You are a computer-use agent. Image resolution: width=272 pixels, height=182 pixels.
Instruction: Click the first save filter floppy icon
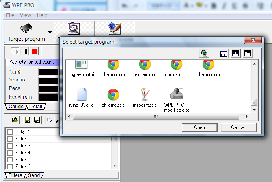28,120
